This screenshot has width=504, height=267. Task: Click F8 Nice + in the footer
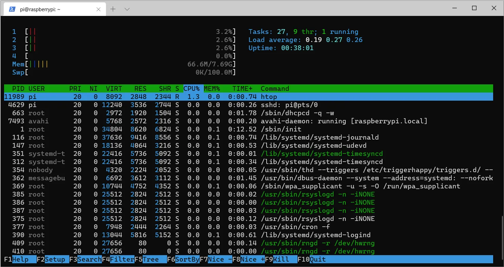click(x=249, y=259)
